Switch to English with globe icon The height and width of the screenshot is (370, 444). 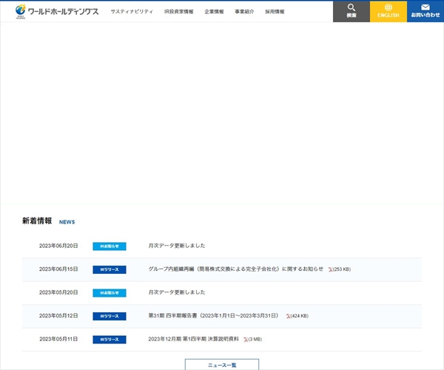(388, 7)
